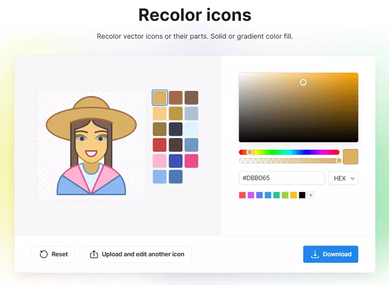The height and width of the screenshot is (285, 389).
Task: Select the medium blue palette swatch in last row
Action: click(x=176, y=177)
